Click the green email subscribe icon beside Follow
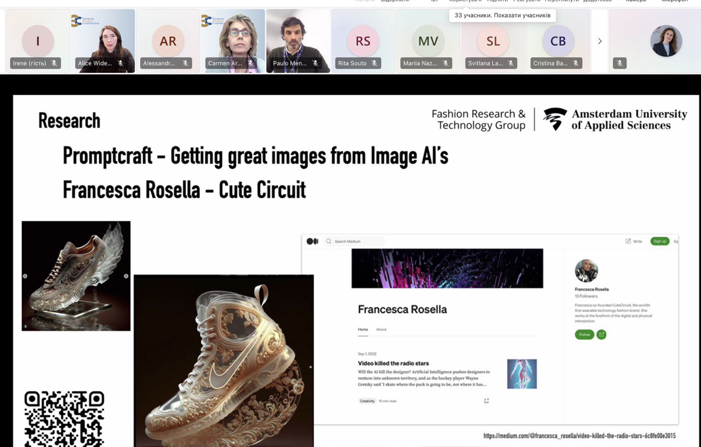701x447 pixels. (601, 334)
